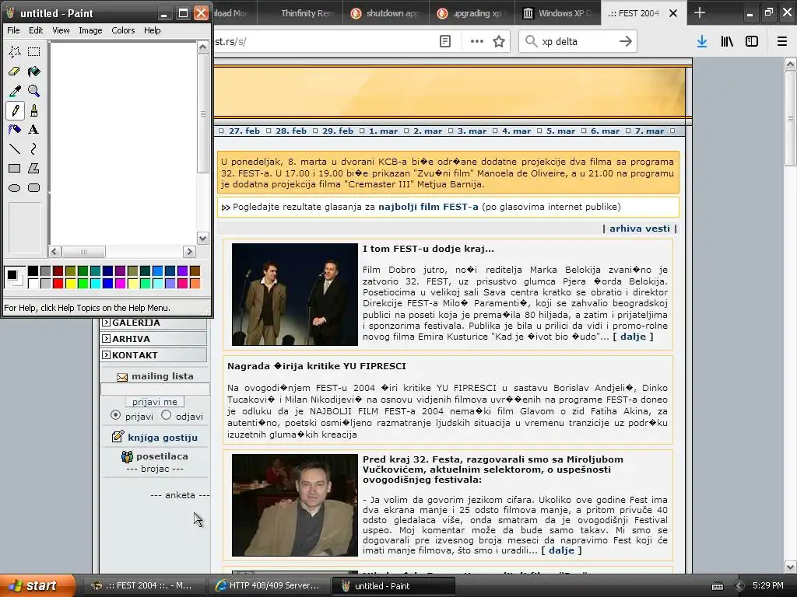Select the Pick Color eyedropper tool

point(15,91)
